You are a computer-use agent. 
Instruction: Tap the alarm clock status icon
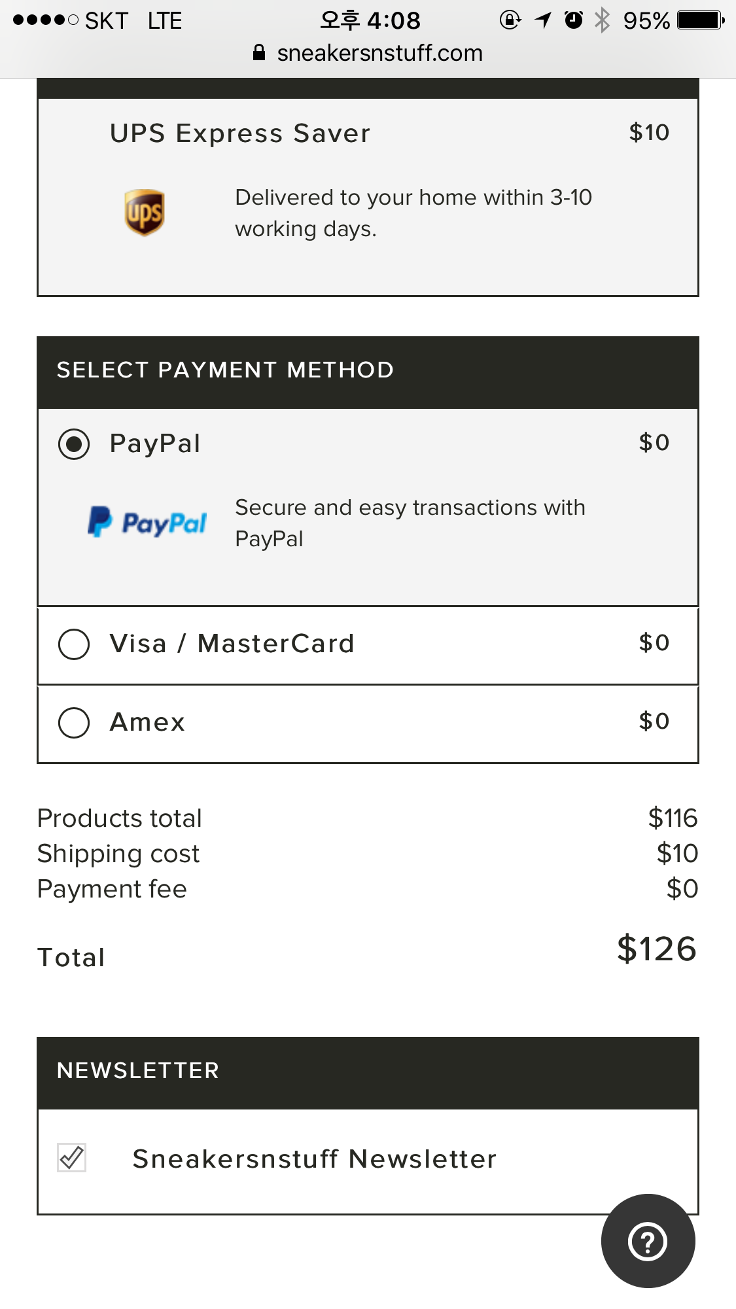pos(574,20)
